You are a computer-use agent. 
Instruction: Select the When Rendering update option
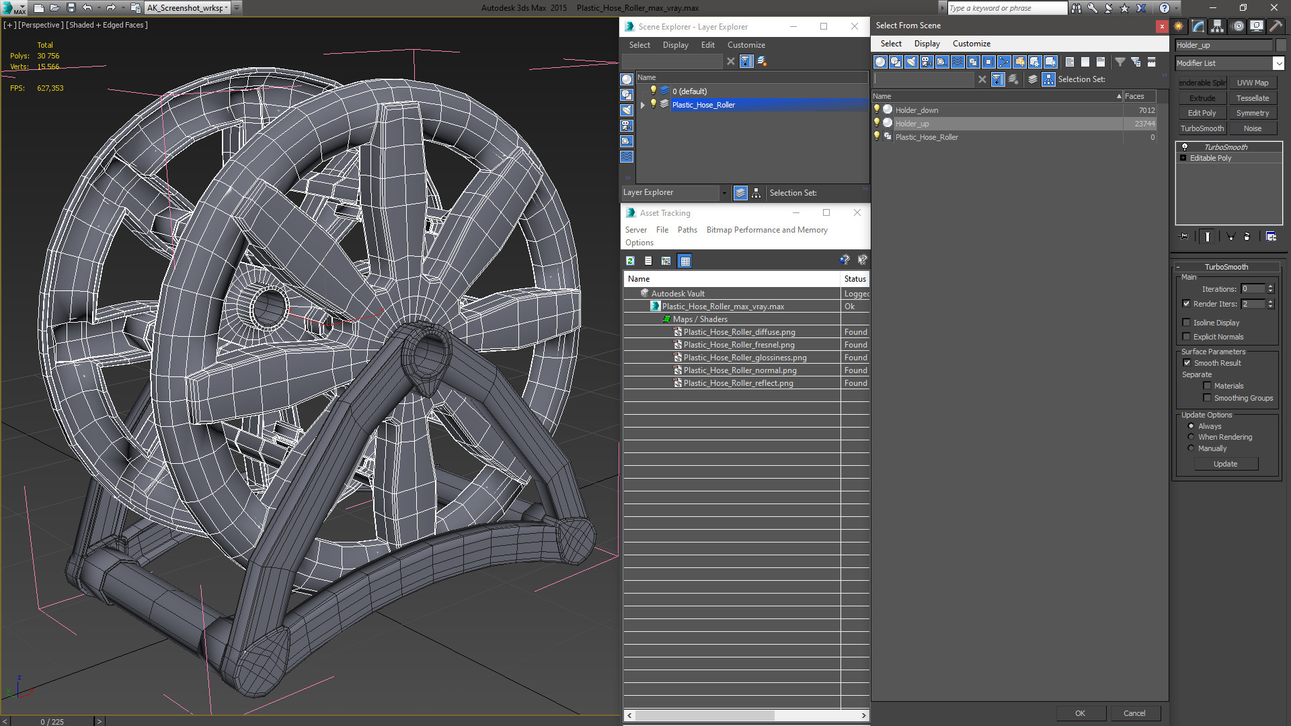click(1191, 437)
